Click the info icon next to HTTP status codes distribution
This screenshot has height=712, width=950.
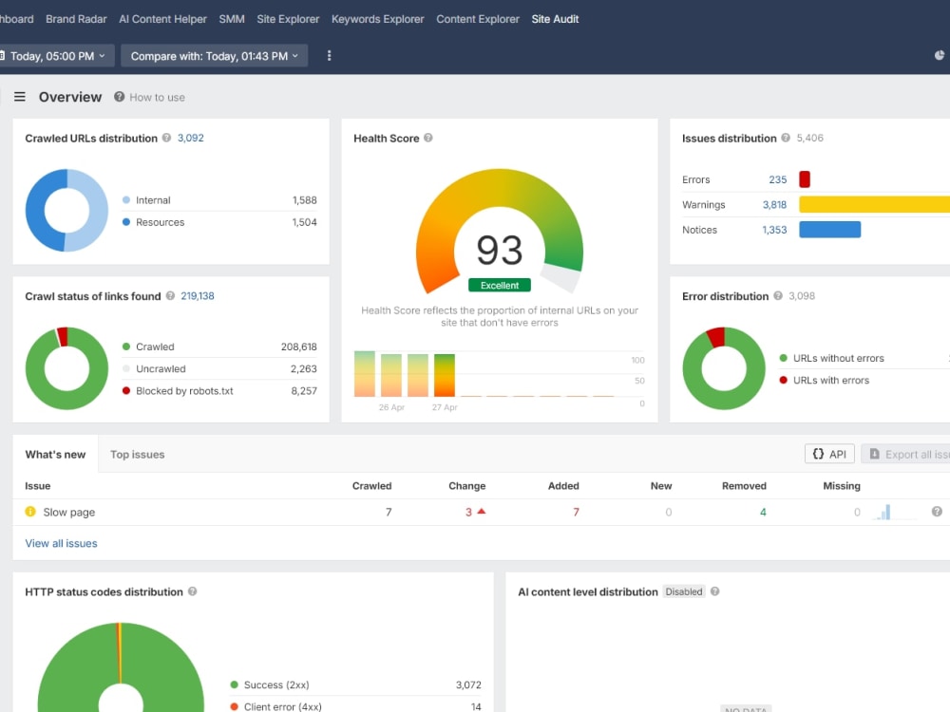point(193,591)
